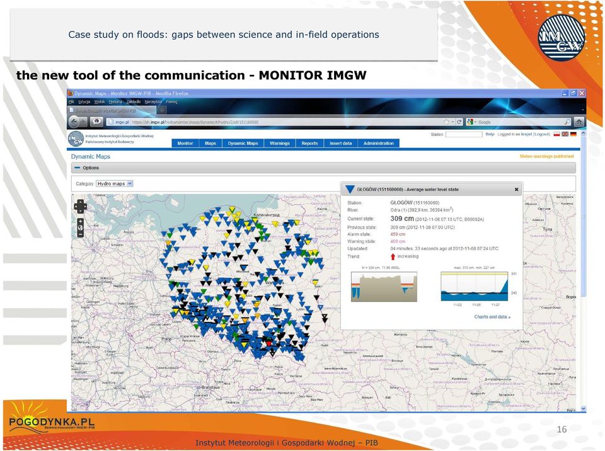Open the Plik menu

(71, 102)
